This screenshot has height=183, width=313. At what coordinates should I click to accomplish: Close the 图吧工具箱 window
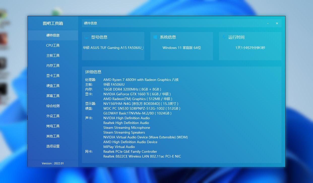(x=277, y=23)
